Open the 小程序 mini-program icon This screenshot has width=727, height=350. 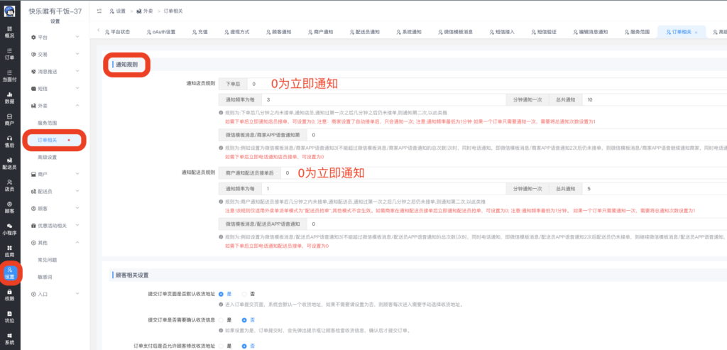pyautogui.click(x=9, y=229)
